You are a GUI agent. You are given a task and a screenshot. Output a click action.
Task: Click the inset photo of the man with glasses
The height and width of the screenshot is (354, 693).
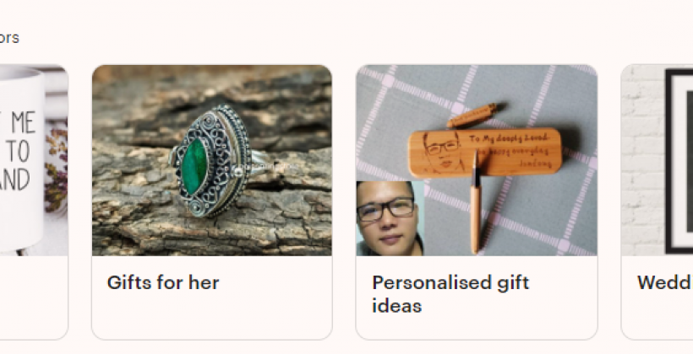(x=390, y=218)
